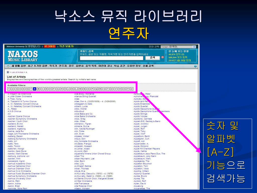
Task: Select filter number 2
Action: pos(13,89)
